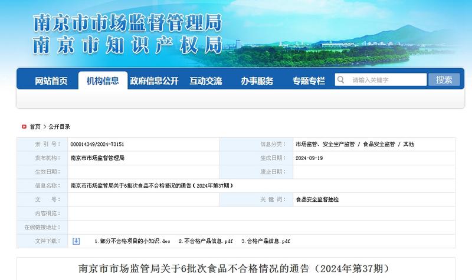Click the magnifier icon in search box
Image resolution: width=472 pixels, height=280 pixels.
coord(340,80)
